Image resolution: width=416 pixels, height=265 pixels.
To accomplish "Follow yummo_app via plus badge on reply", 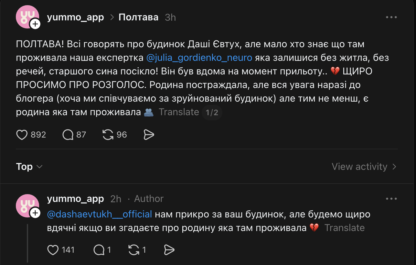I will point(35,213).
